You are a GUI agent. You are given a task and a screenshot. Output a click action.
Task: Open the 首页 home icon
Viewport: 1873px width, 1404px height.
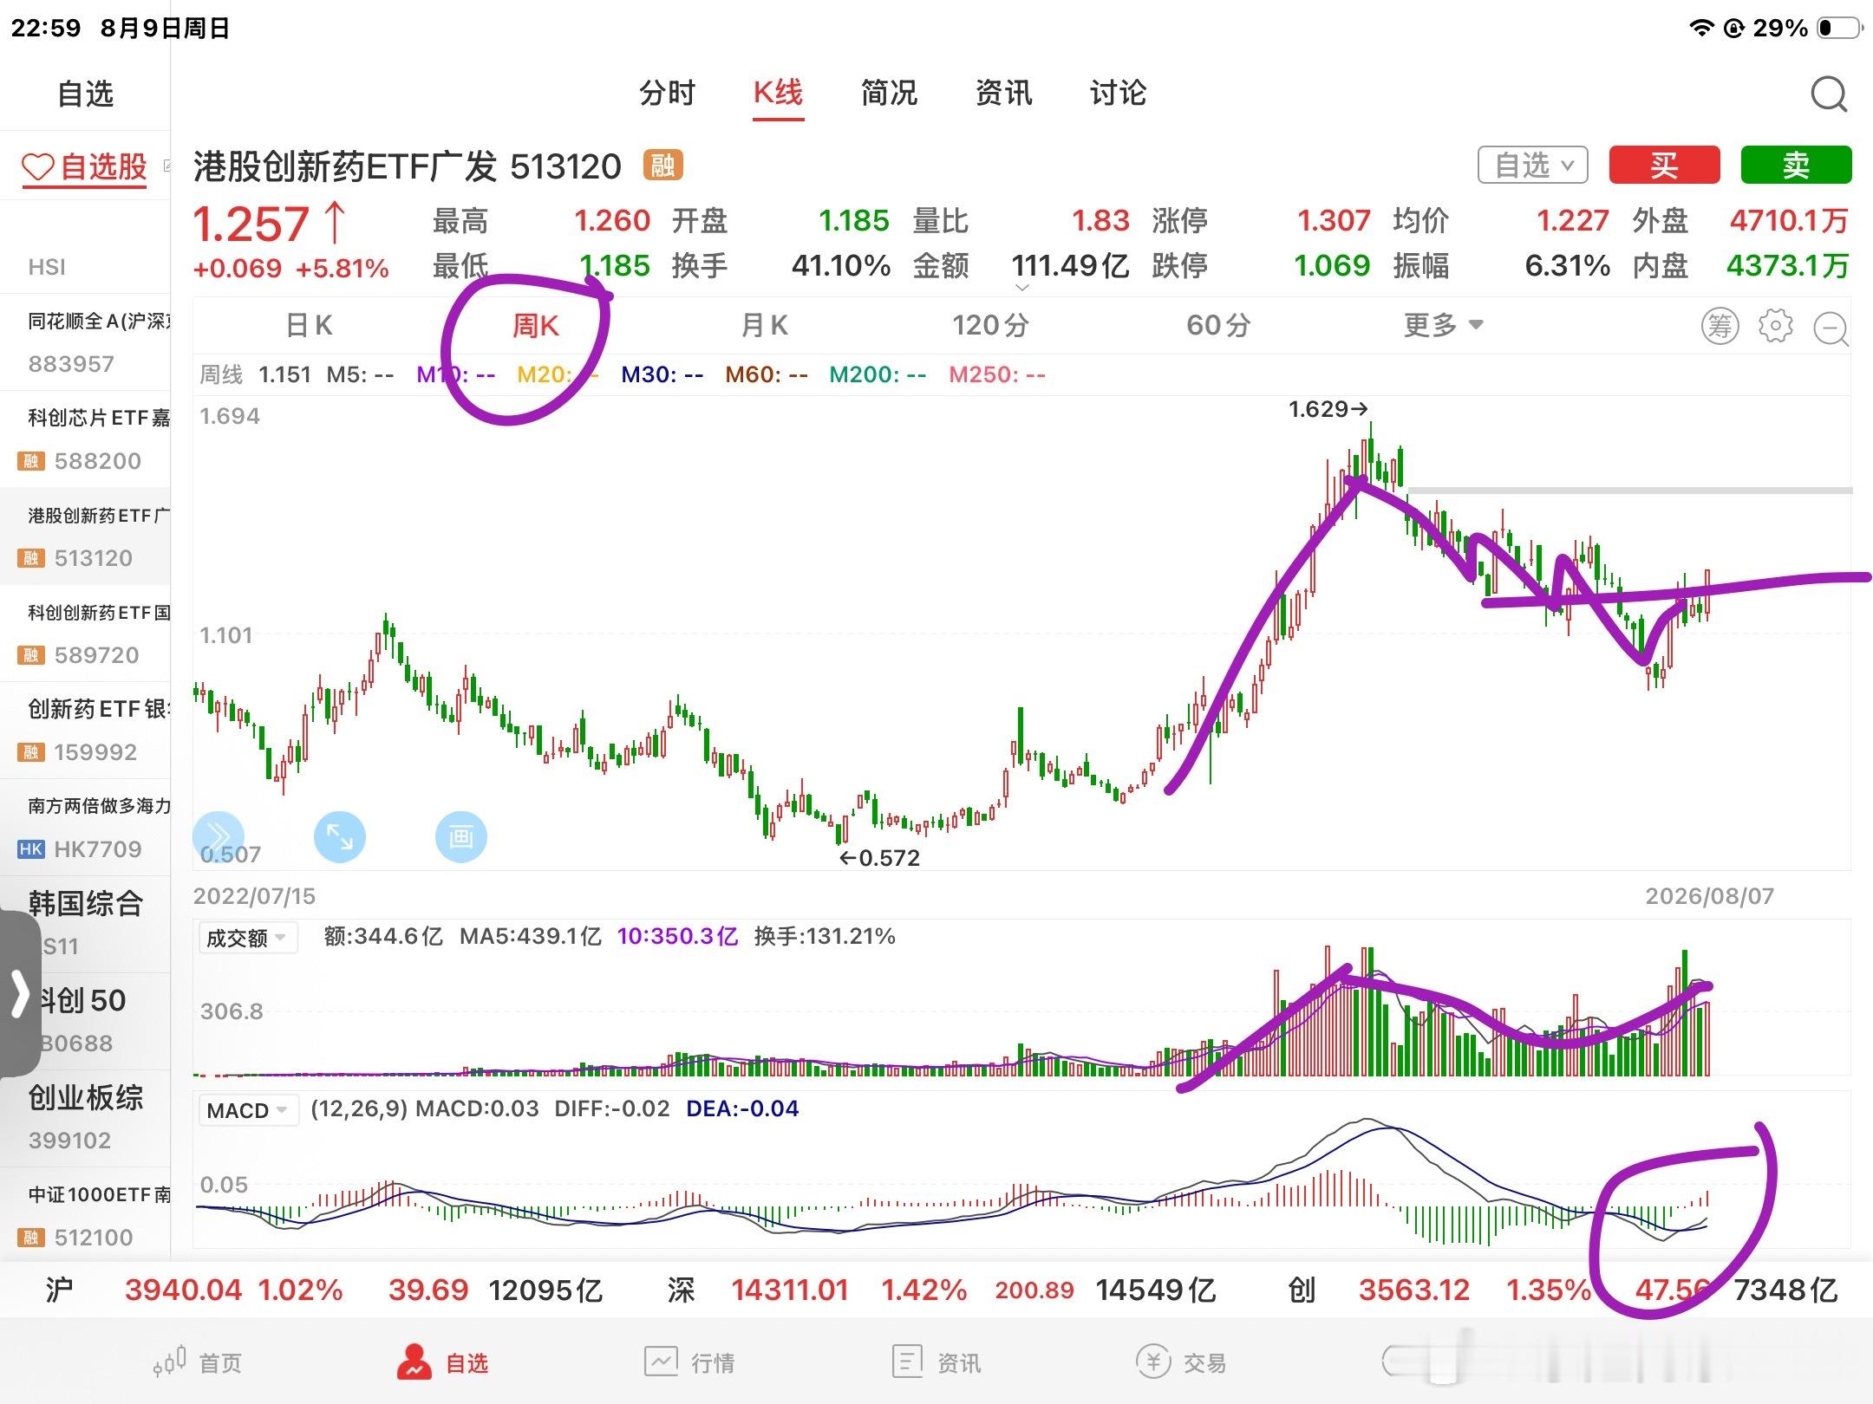click(170, 1362)
